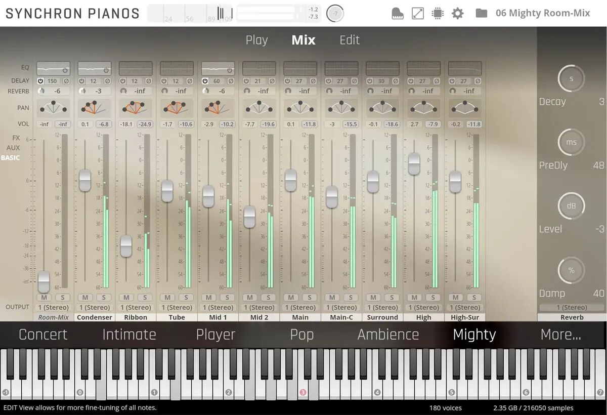
Task: Enable the Condenser channel EQ power button
Action: (107, 70)
